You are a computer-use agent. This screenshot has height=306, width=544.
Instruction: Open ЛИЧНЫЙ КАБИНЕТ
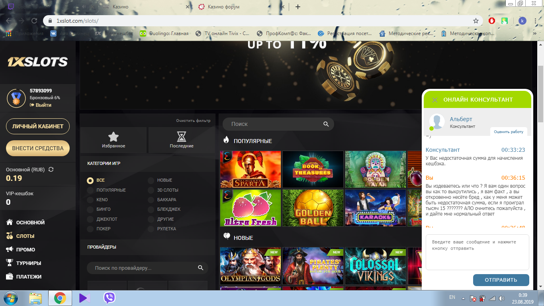38,126
